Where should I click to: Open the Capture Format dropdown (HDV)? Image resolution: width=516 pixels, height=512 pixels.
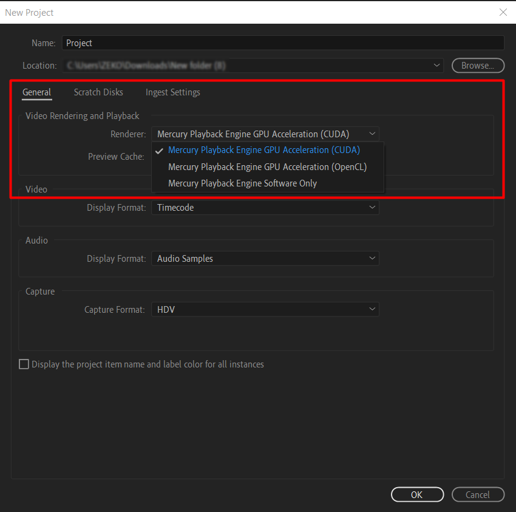click(x=265, y=310)
